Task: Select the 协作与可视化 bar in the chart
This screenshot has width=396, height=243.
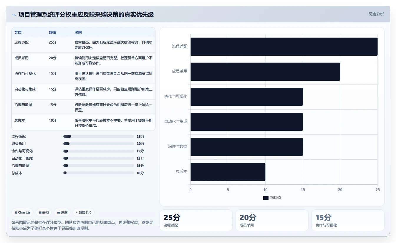Action: pos(246,97)
